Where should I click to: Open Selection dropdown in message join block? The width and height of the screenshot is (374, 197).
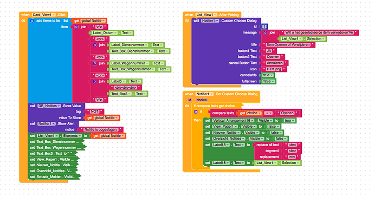point(315,39)
